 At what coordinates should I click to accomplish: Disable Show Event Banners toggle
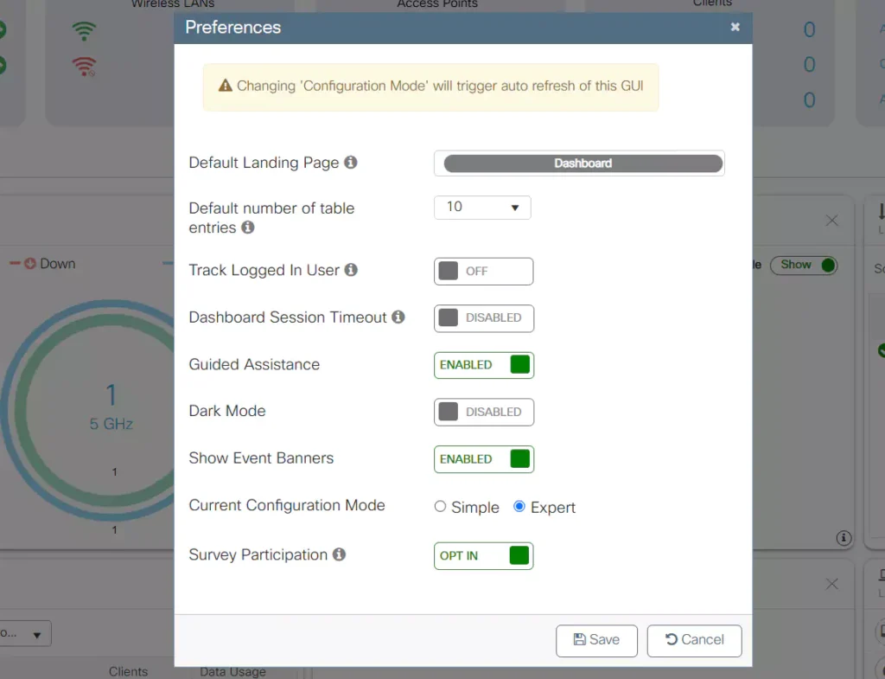[483, 459]
